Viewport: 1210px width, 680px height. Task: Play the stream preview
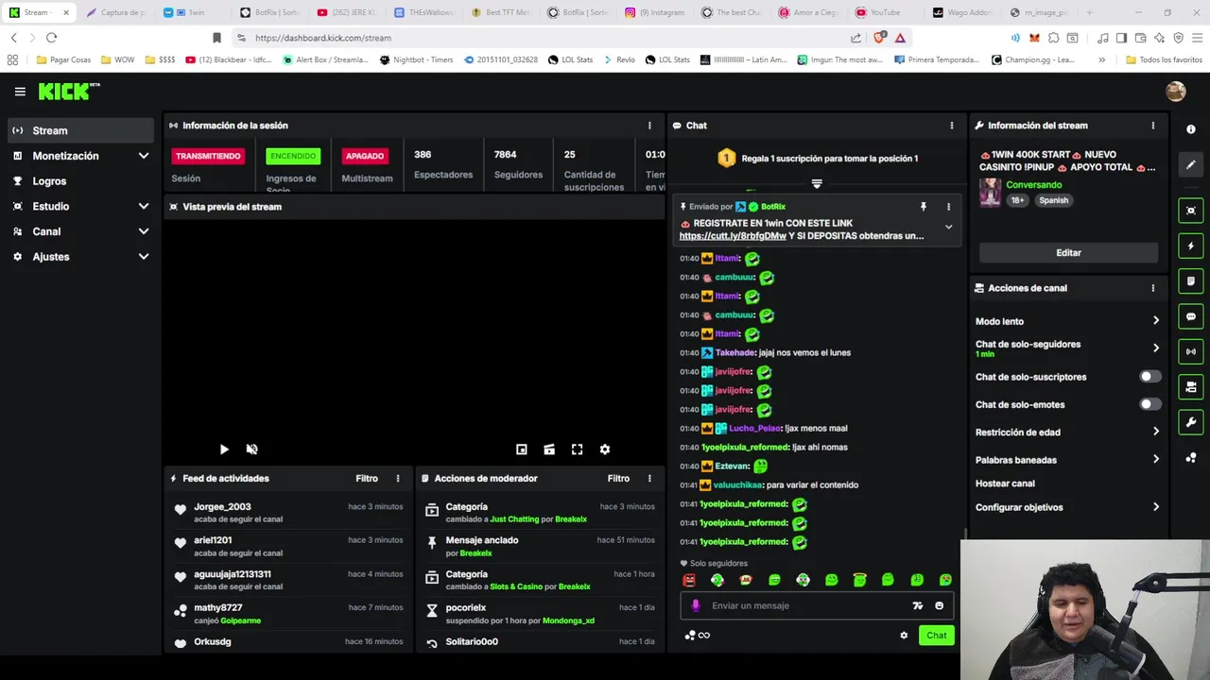[224, 450]
